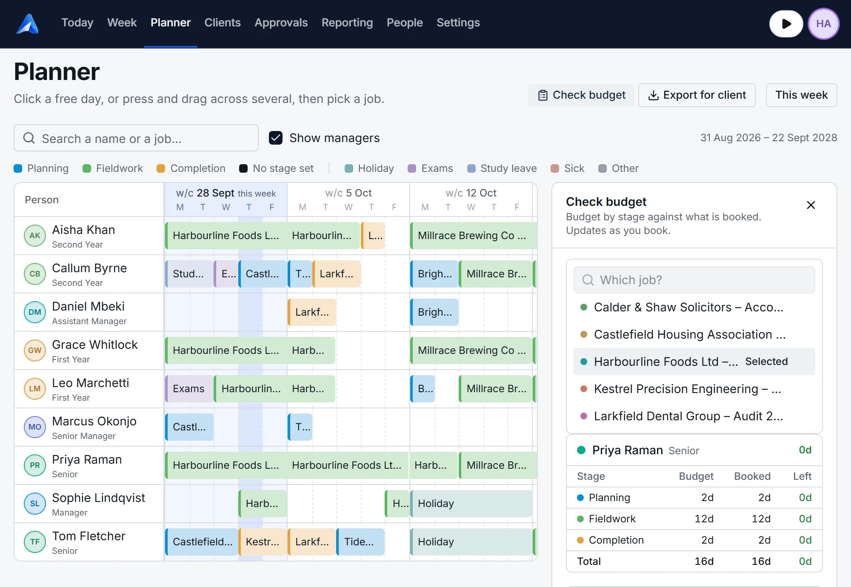The image size is (851, 587).
Task: Click Export for client button
Action: 697,95
